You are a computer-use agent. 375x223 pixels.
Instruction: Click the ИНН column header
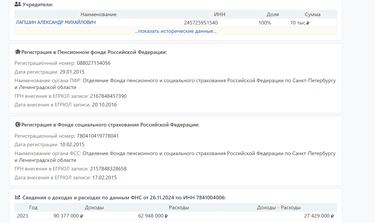(220, 14)
